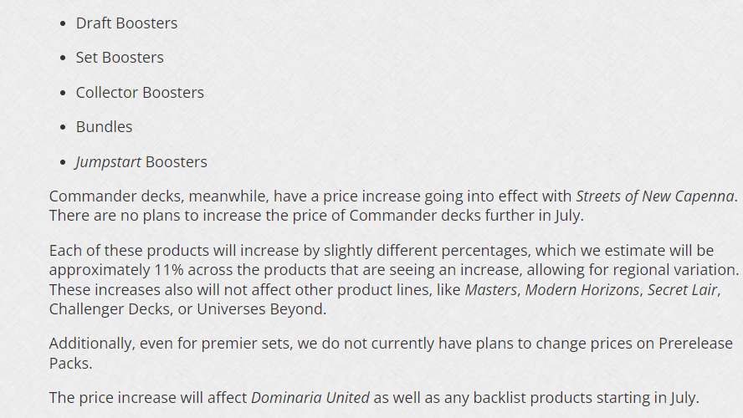743x418 pixels.
Task: Click the italic 'Dominaria United' text
Action: click(310, 398)
